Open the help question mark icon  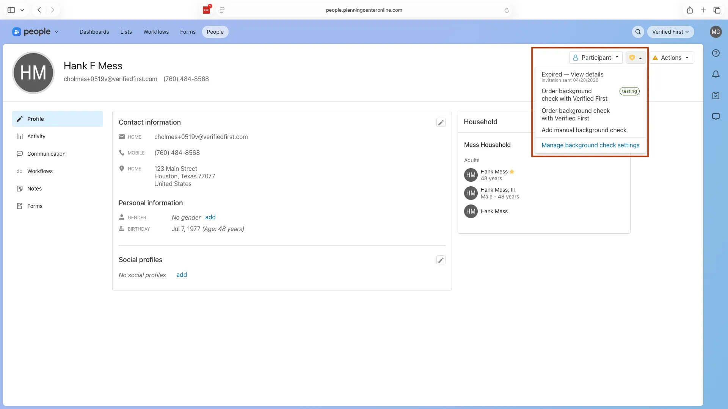(716, 53)
